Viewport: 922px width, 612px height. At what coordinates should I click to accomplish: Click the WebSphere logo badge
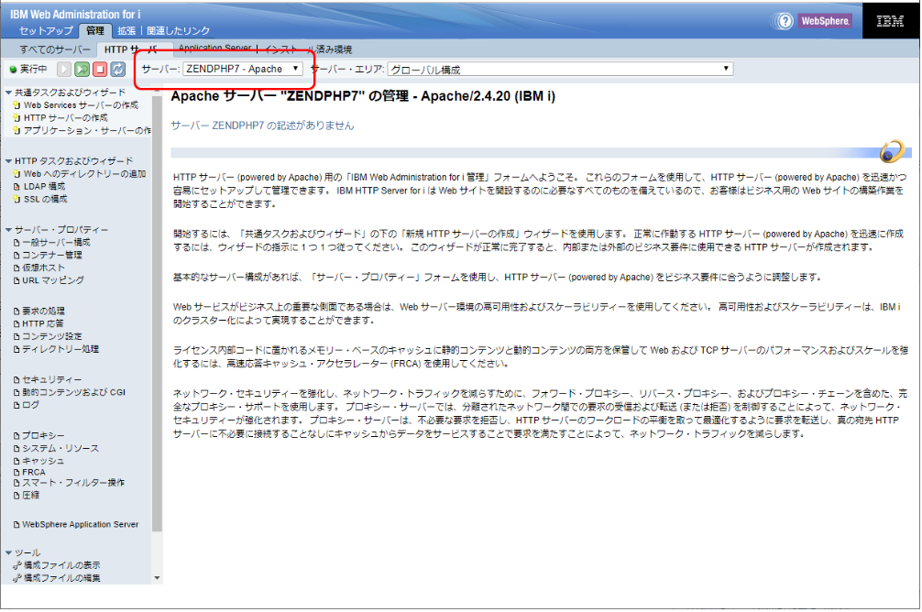coord(825,21)
